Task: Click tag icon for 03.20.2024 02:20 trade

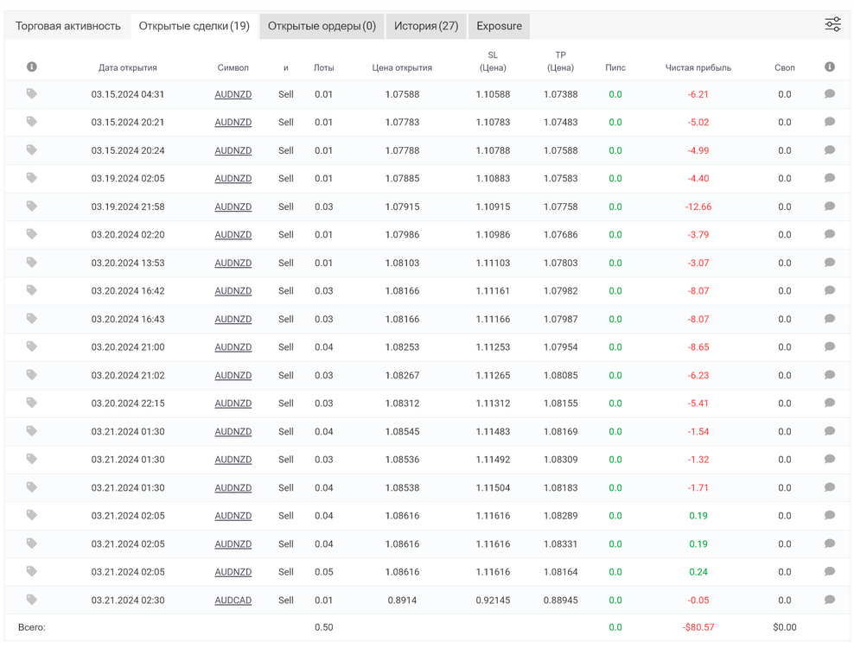Action: point(32,234)
